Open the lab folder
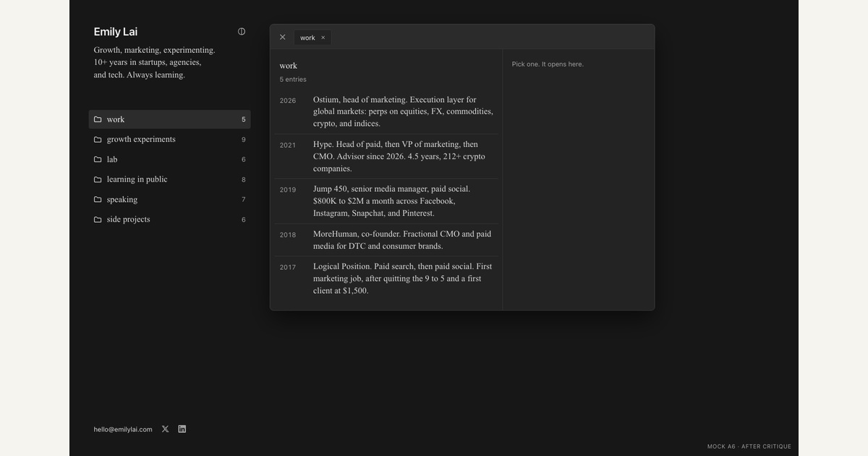The width and height of the screenshot is (868, 456). tap(169, 159)
